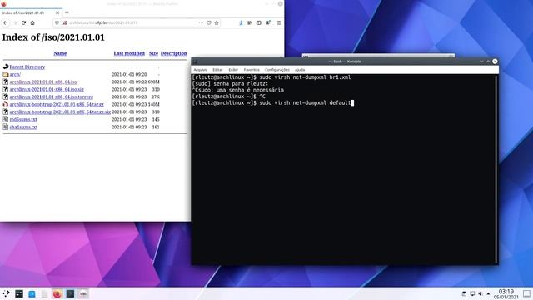Show Firefox downloads panel
This screenshot has height=300, width=533.
[x=241, y=22]
